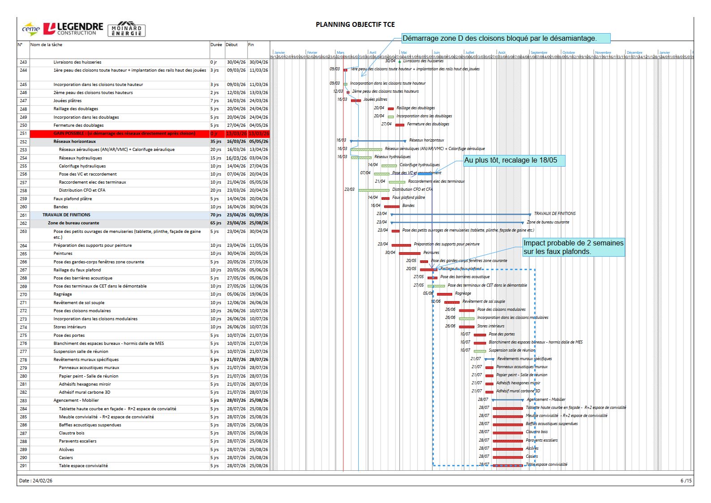Screen dimensions: 711x503
Task: Click the Ragréage task bar in chart
Action: tap(444, 294)
